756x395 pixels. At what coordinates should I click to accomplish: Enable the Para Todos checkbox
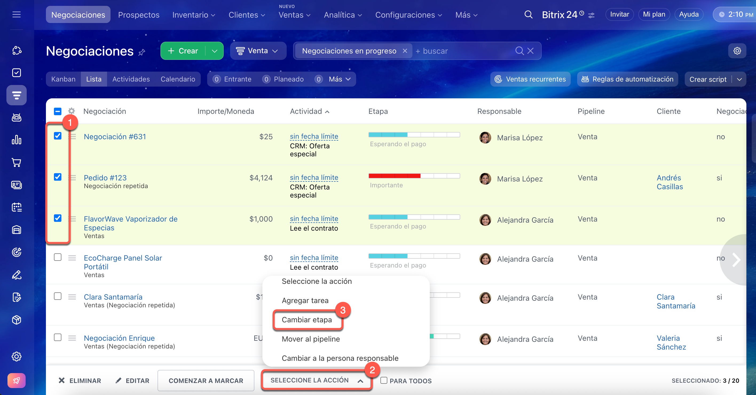pyautogui.click(x=384, y=380)
